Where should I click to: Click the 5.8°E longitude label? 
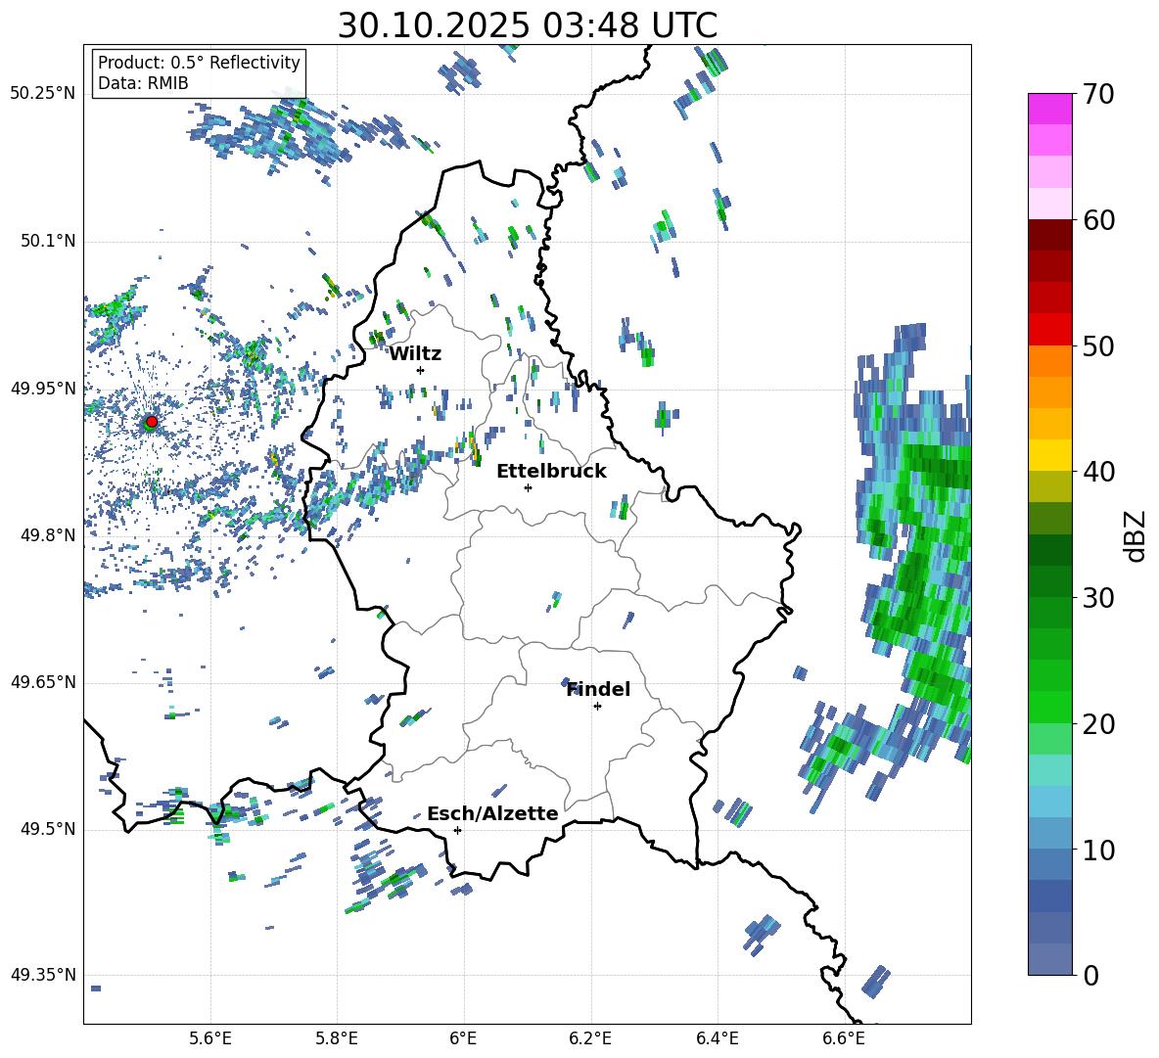pyautogui.click(x=337, y=1038)
